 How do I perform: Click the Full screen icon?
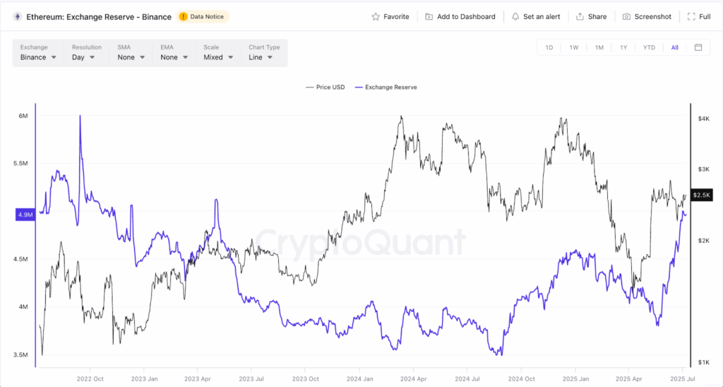click(x=691, y=16)
